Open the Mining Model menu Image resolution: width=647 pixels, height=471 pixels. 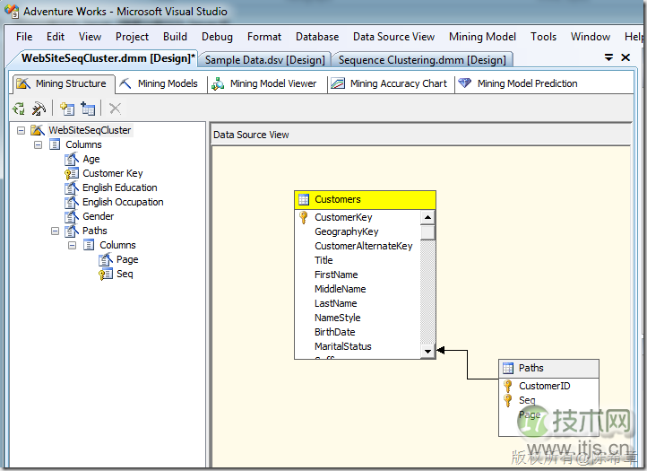[482, 37]
